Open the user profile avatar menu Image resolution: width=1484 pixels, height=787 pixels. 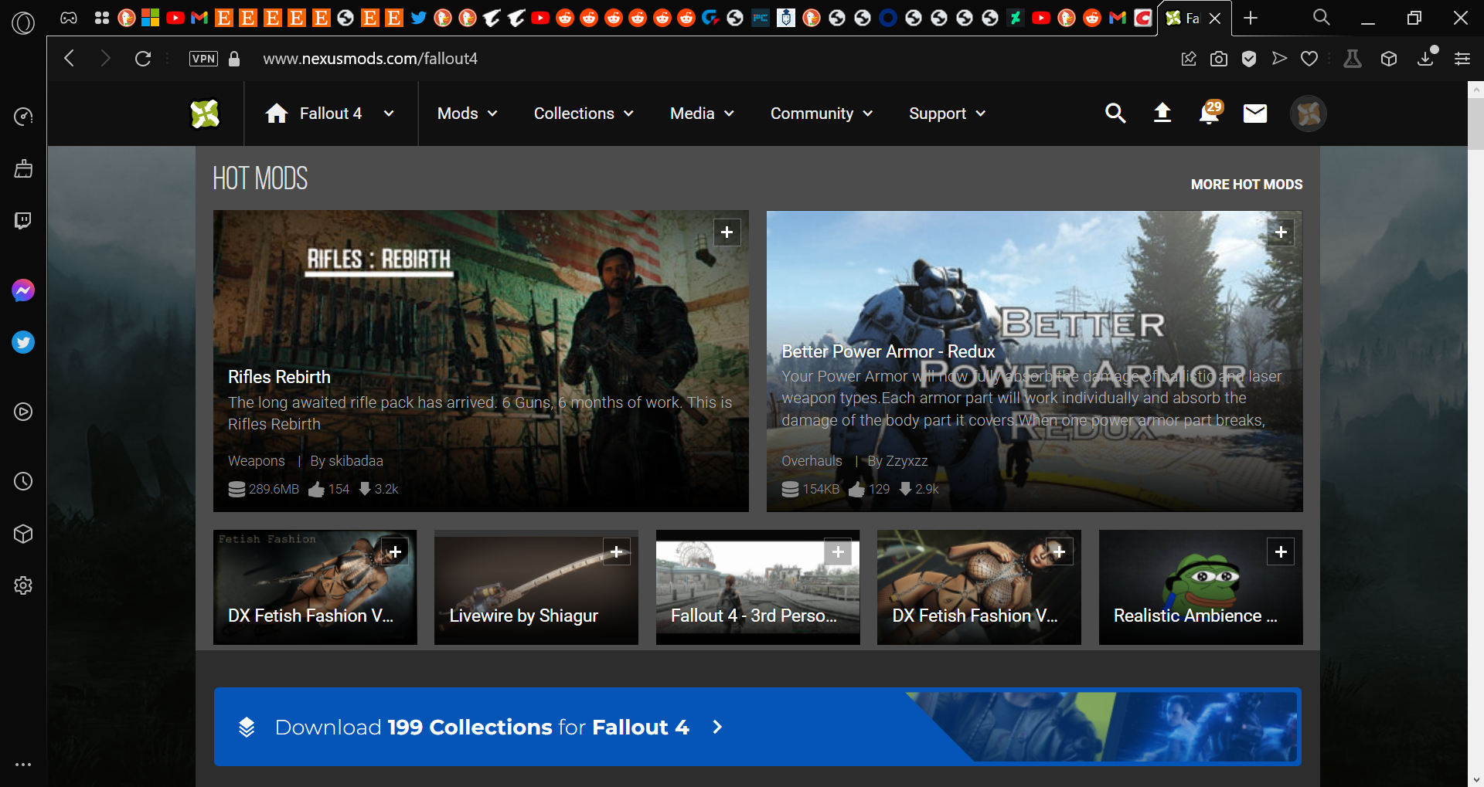1309,114
